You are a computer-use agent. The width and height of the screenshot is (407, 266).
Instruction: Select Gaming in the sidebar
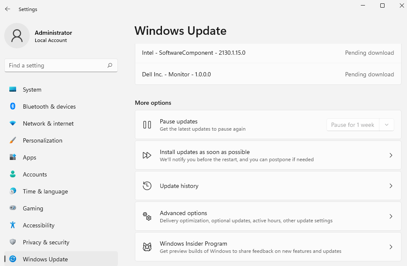(61, 208)
